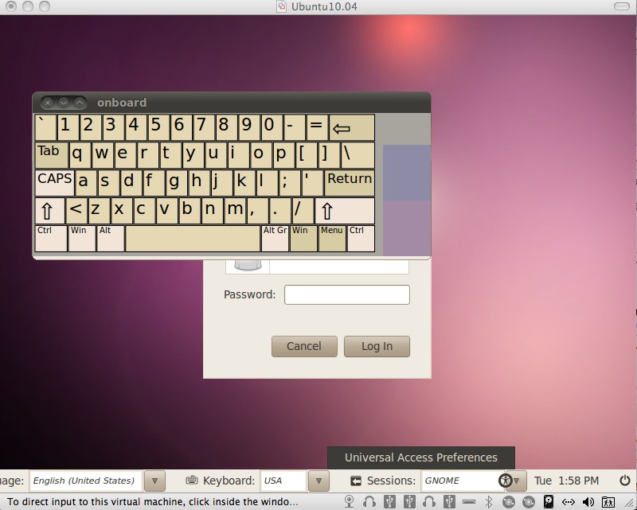This screenshot has width=637, height=510.
Task: Open the Language dropdown arrow
Action: [154, 481]
